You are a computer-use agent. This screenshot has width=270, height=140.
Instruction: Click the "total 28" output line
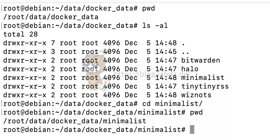point(20,34)
